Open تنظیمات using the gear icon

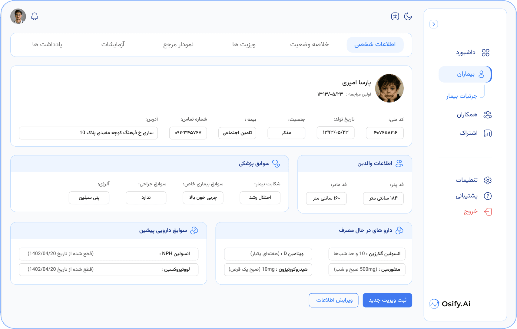488,180
